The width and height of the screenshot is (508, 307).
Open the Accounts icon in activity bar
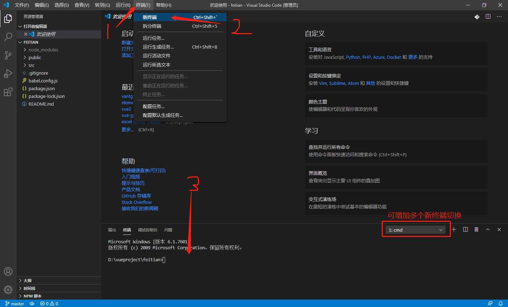tap(8, 271)
